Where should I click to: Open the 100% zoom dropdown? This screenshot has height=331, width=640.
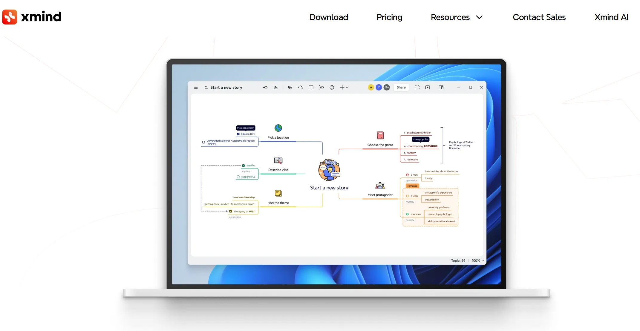tap(478, 261)
